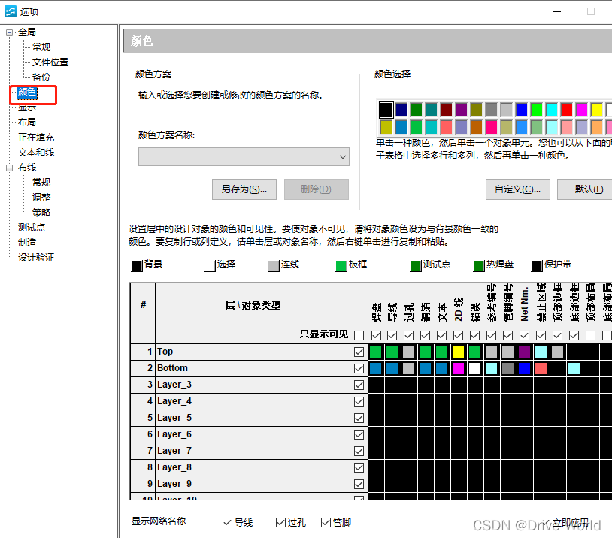
Task: Select 颜色 in the options tree
Action: click(27, 92)
